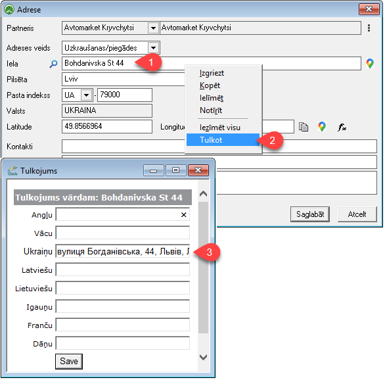Select Iezīmēt visu in context menu
This screenshot has height=380, width=385.
(220, 128)
